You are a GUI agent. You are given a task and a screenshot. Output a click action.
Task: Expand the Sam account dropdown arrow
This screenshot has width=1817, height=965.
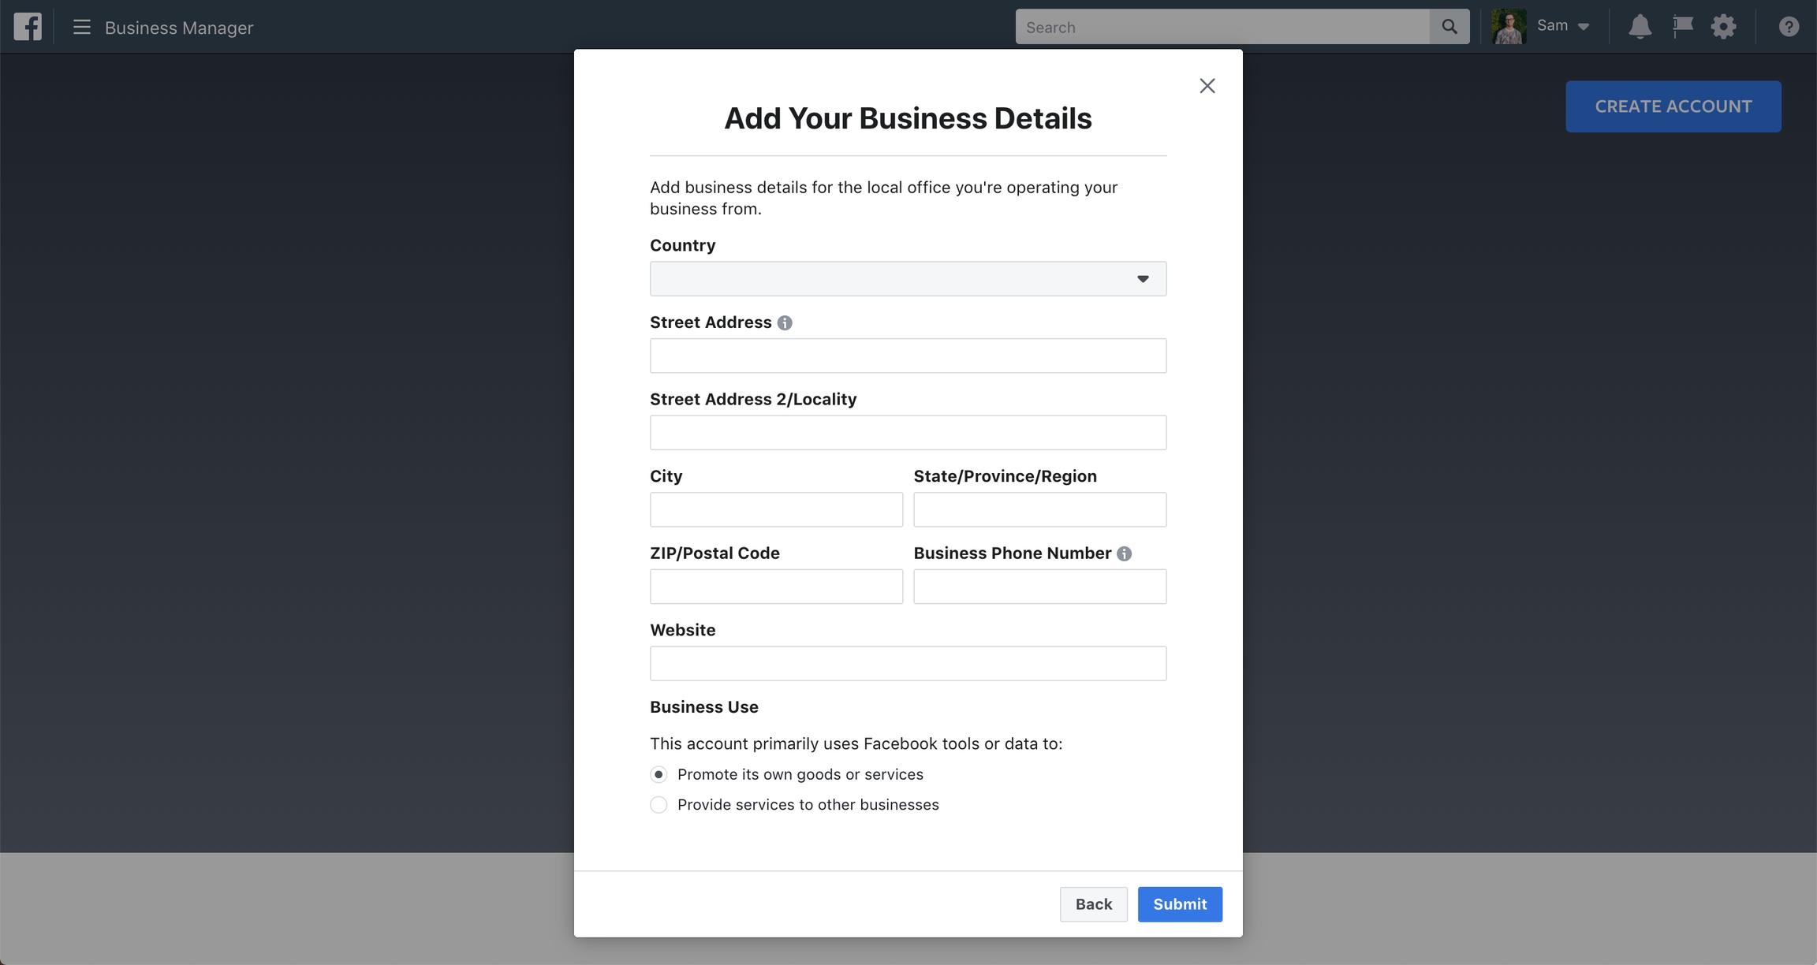(1583, 28)
